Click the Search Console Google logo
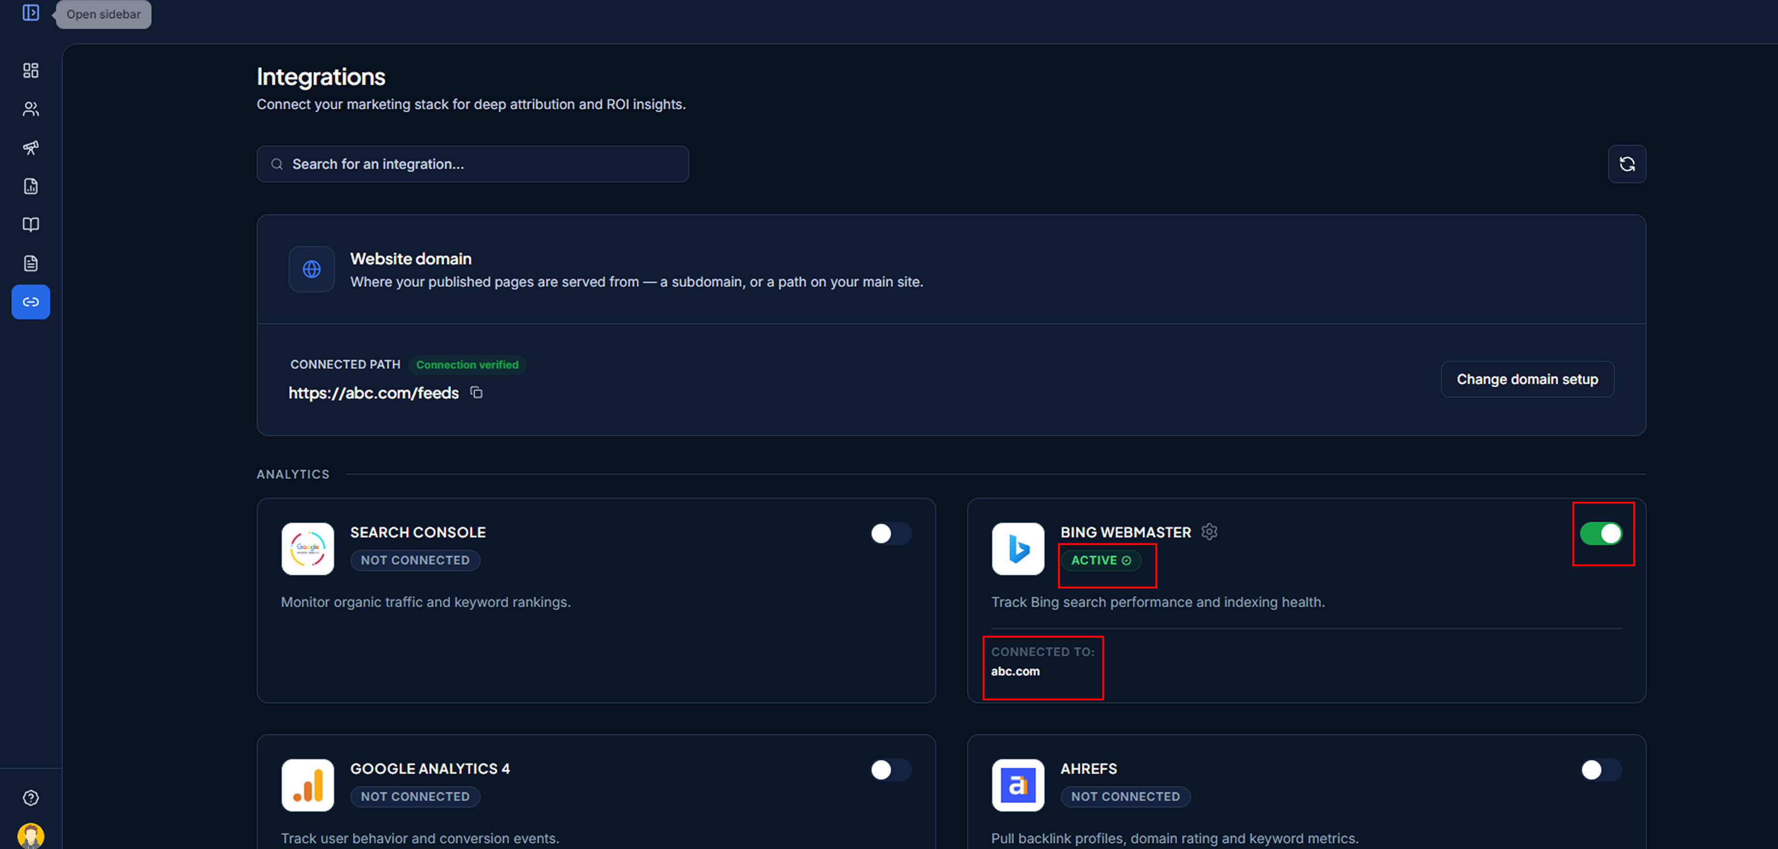This screenshot has width=1778, height=849. click(x=308, y=549)
